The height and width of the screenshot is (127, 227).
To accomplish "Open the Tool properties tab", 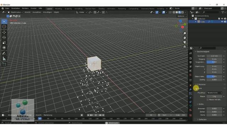I will (190, 53).
